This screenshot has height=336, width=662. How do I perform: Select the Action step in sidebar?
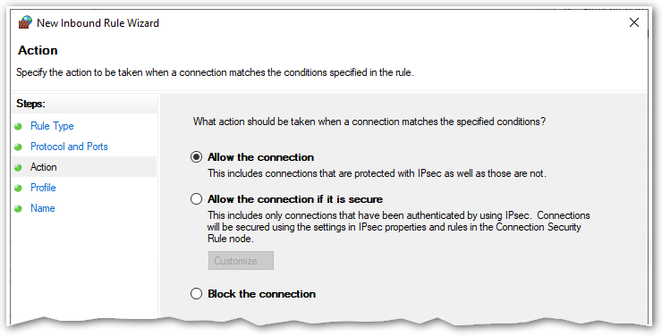[44, 167]
